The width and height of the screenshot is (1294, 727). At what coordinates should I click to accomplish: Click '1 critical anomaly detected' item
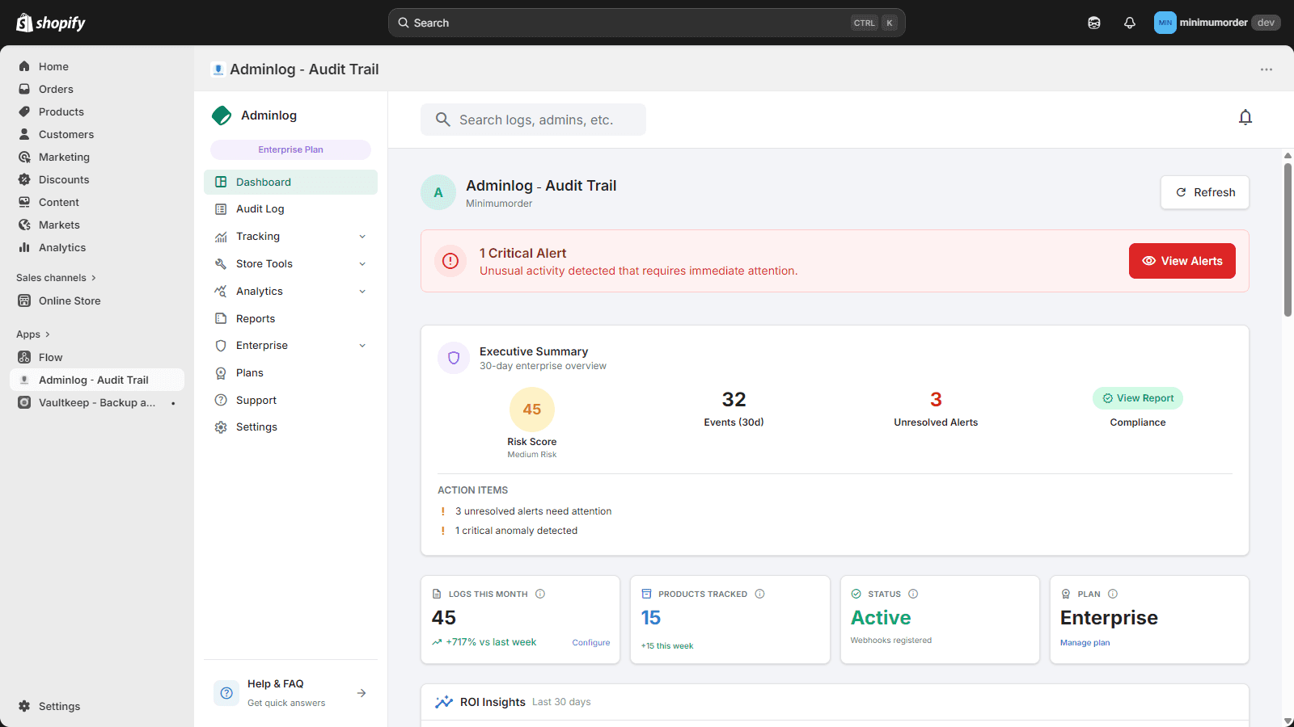pos(516,531)
